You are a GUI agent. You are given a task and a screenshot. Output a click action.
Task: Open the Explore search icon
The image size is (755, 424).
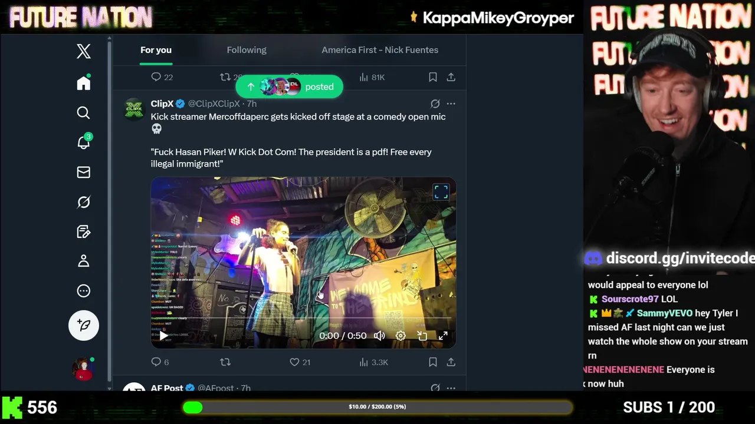84,112
